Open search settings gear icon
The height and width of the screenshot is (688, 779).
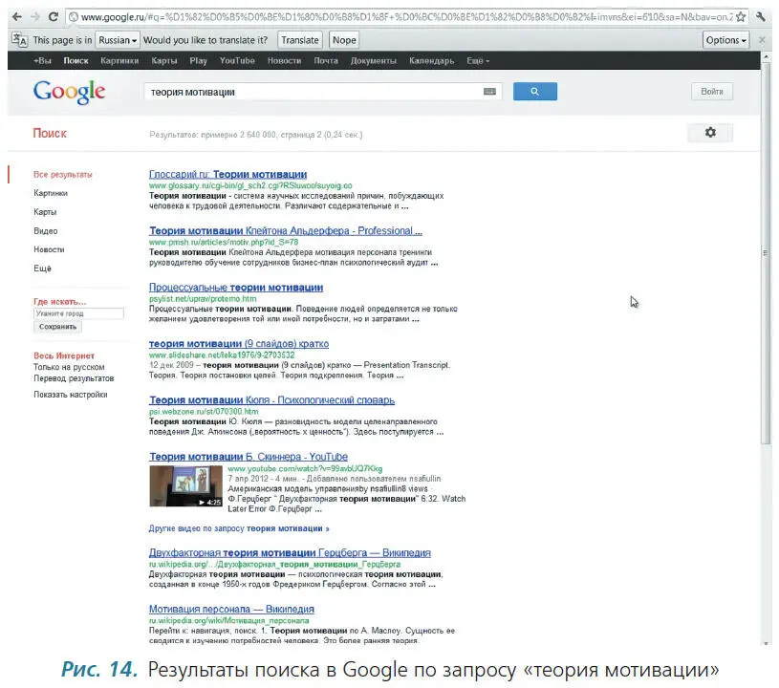(710, 133)
